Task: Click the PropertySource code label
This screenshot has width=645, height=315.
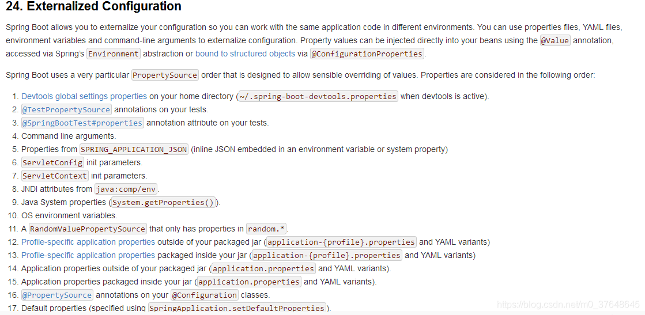Action: coord(165,75)
